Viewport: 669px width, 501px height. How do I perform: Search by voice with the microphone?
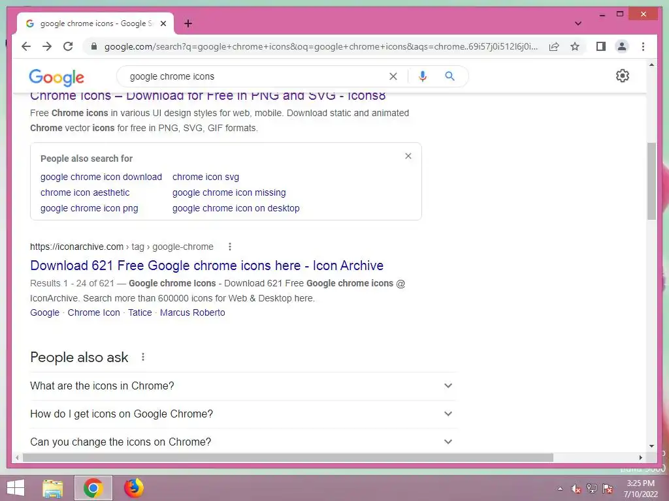click(x=423, y=76)
